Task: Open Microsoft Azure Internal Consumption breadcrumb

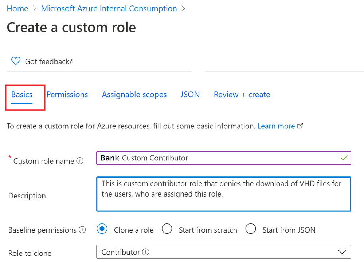Action: click(109, 9)
